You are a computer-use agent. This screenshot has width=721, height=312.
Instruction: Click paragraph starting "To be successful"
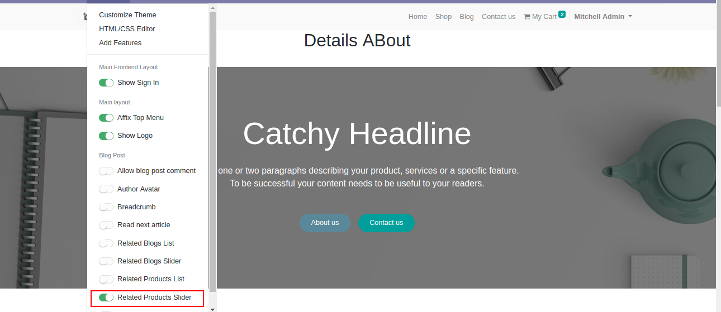click(357, 183)
